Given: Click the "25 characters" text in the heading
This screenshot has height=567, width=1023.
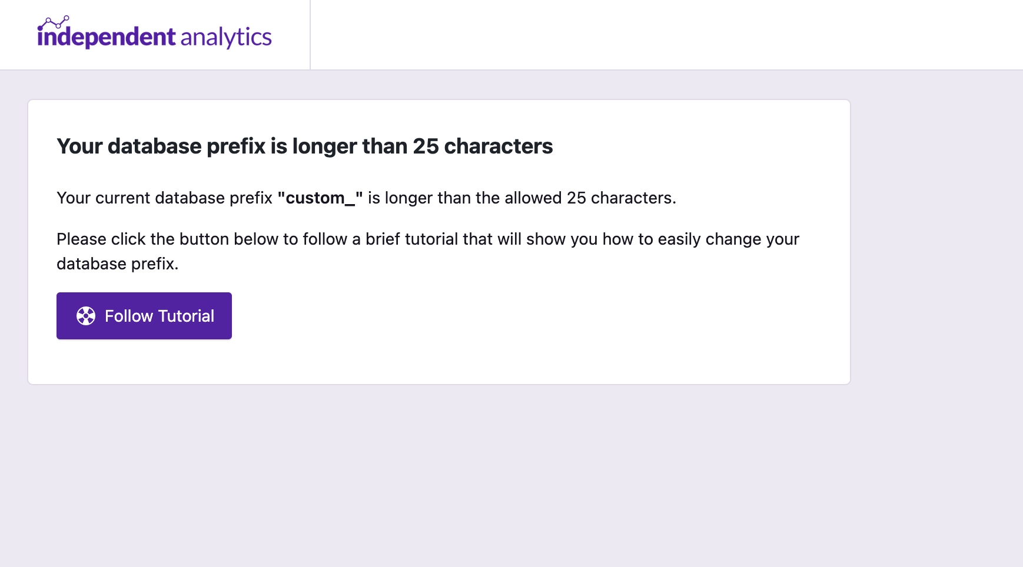Looking at the screenshot, I should (x=483, y=146).
